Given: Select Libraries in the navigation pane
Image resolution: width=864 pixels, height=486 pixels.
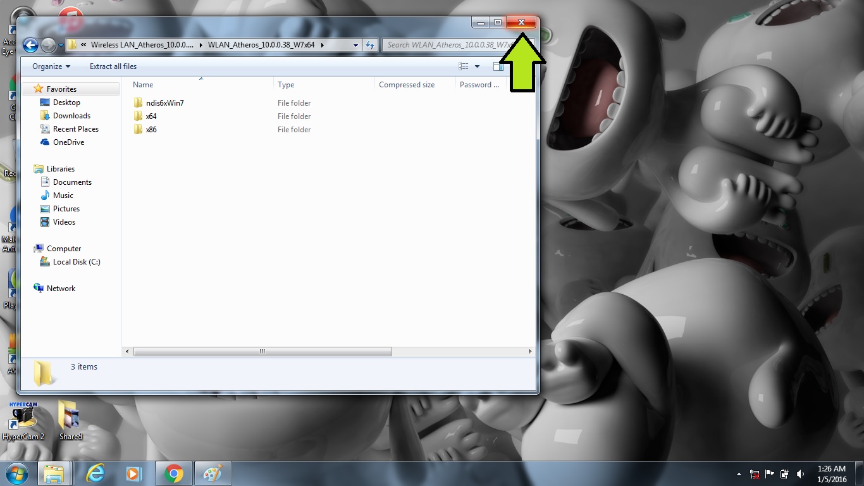Looking at the screenshot, I should pos(61,169).
